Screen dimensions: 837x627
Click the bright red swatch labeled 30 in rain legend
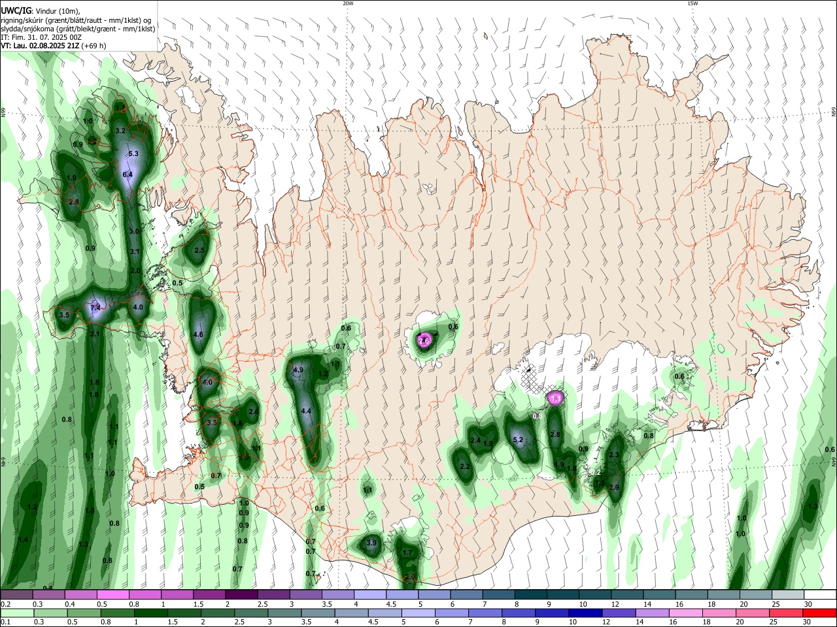coord(819,613)
